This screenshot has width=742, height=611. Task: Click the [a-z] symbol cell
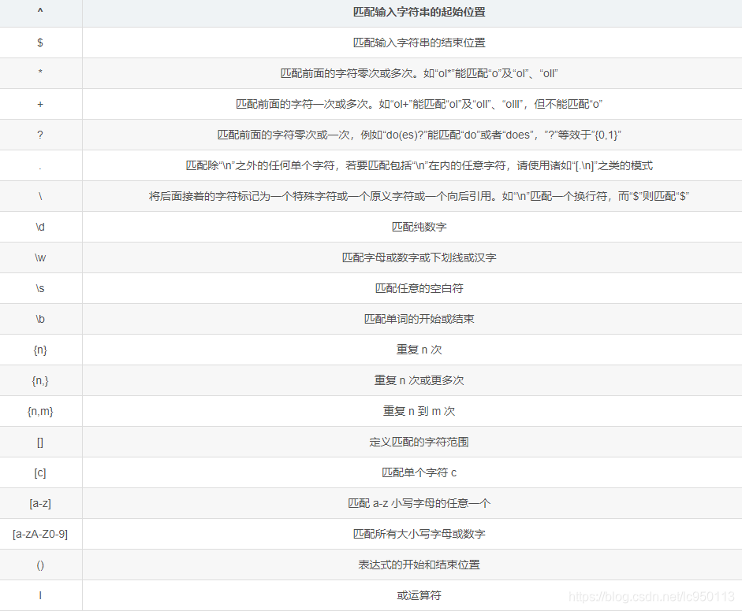(40, 503)
